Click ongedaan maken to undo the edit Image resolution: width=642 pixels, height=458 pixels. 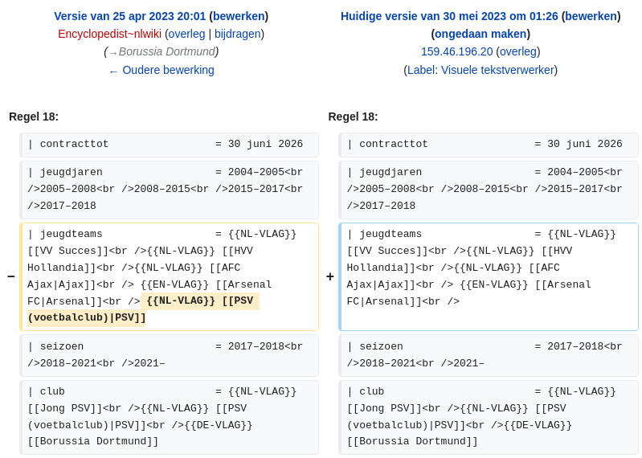tap(480, 34)
